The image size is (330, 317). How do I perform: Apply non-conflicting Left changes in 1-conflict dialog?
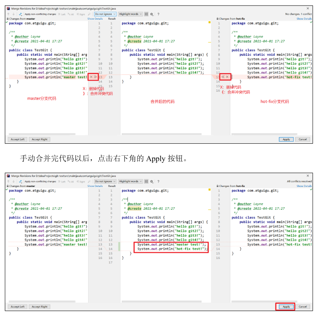click(x=62, y=14)
